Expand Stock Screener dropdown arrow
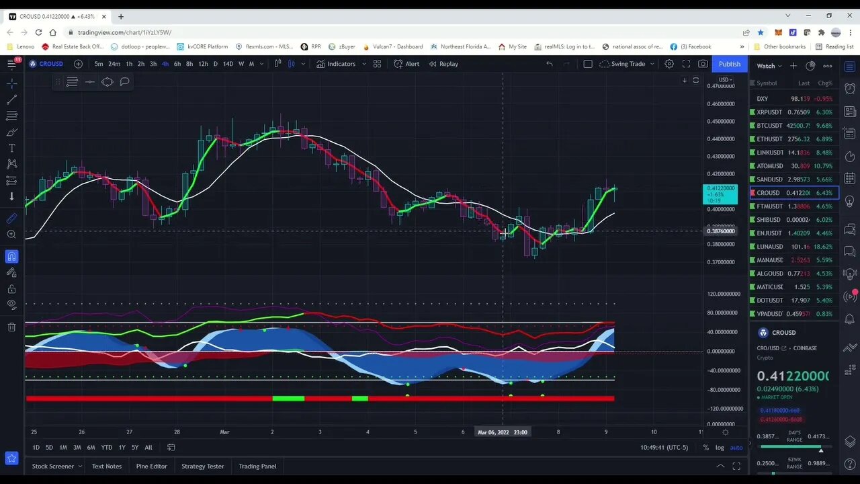This screenshot has width=860, height=484. tap(80, 466)
